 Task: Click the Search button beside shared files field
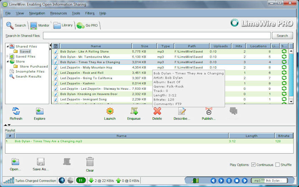click(x=282, y=35)
